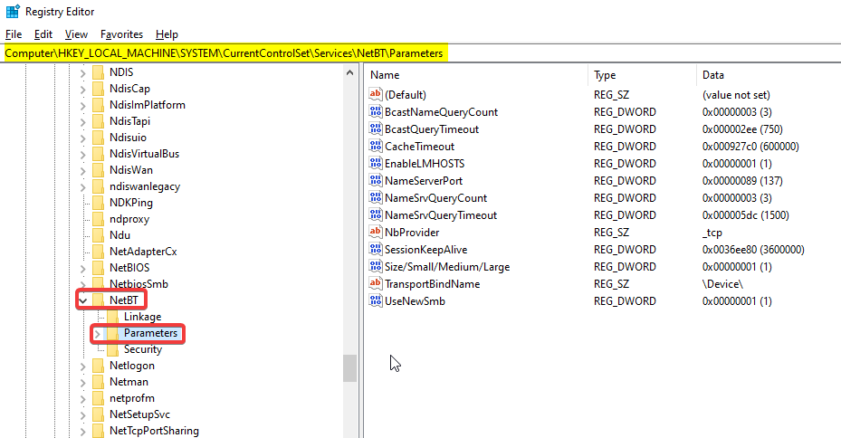The image size is (841, 438).
Task: Expand the NDIS key
Action: tap(83, 73)
